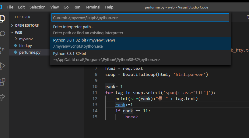Image resolution: width=249 pixels, height=138 pixels.
Task: Click the underlined 'rank' on line 13
Action: 120,105
